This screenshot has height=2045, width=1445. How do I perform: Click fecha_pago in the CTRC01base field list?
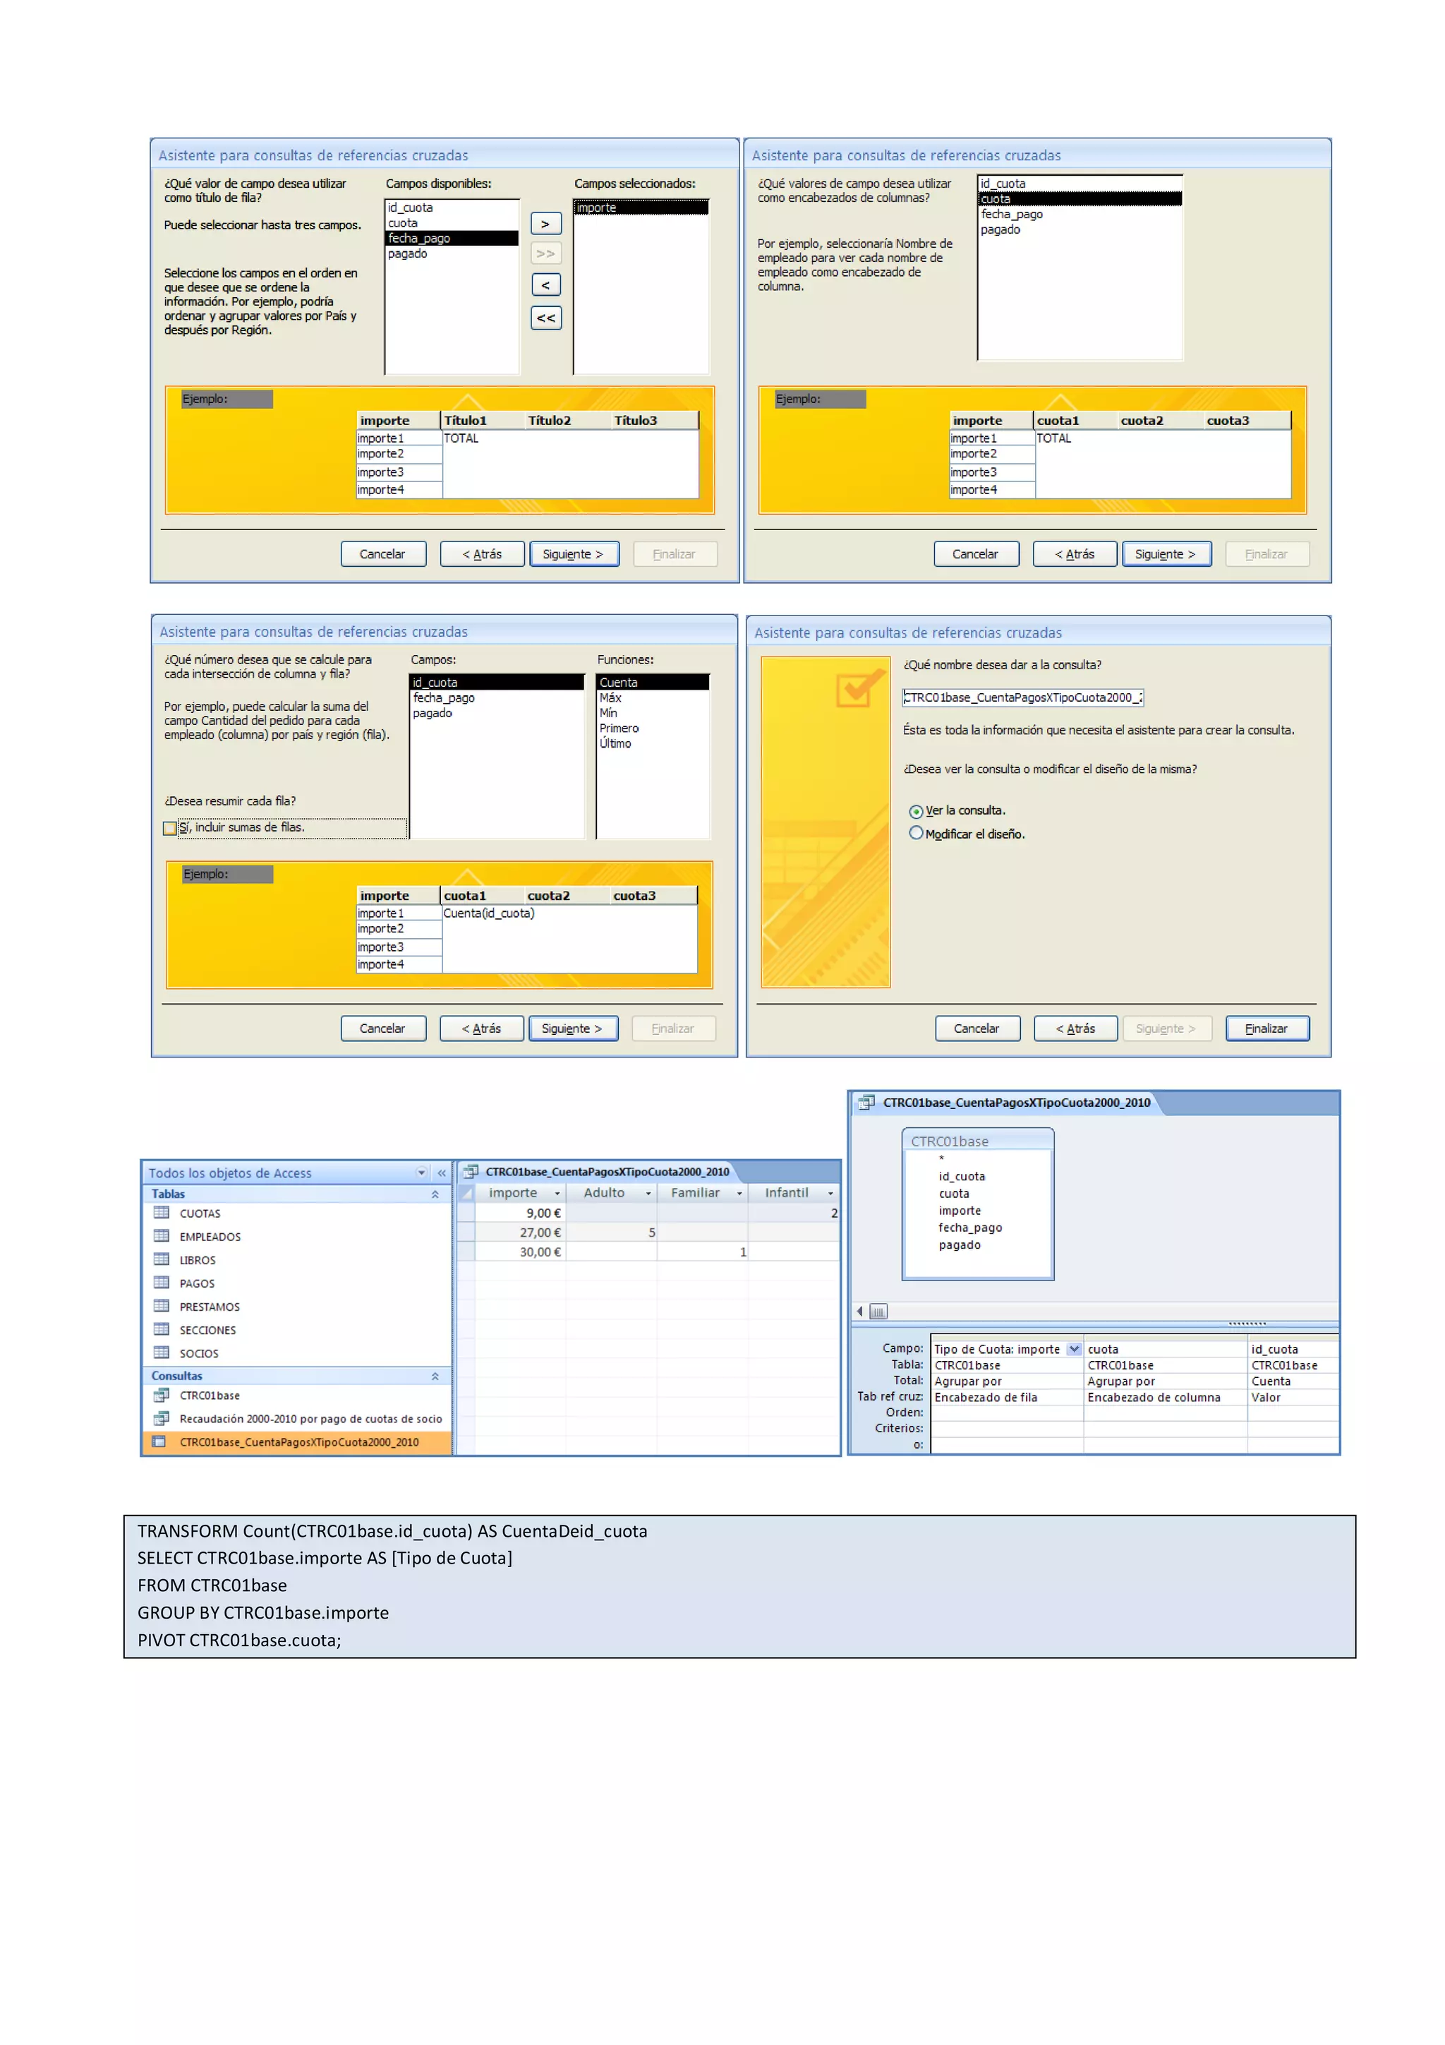(x=969, y=1228)
